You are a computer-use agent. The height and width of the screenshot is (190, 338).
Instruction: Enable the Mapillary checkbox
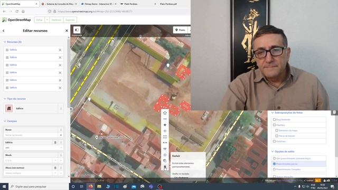pos(274,125)
